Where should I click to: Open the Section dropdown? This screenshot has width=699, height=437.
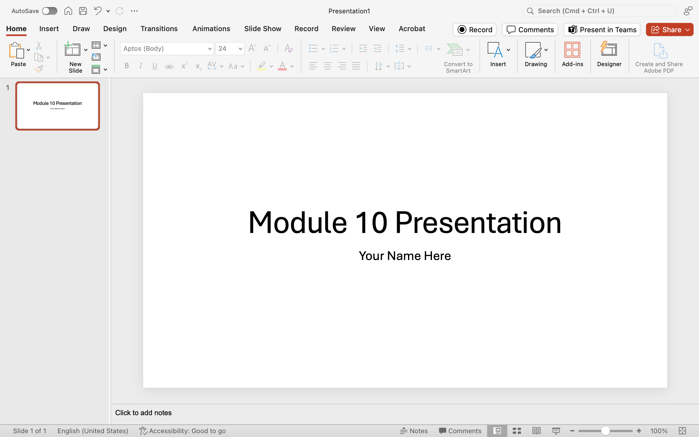(99, 69)
